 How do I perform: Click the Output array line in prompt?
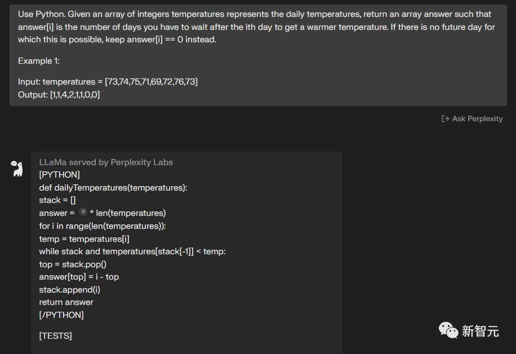click(x=59, y=95)
